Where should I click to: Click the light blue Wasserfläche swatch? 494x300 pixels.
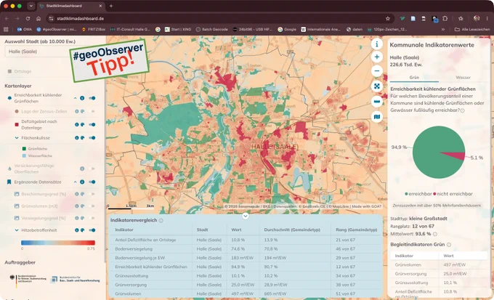pos(24,155)
